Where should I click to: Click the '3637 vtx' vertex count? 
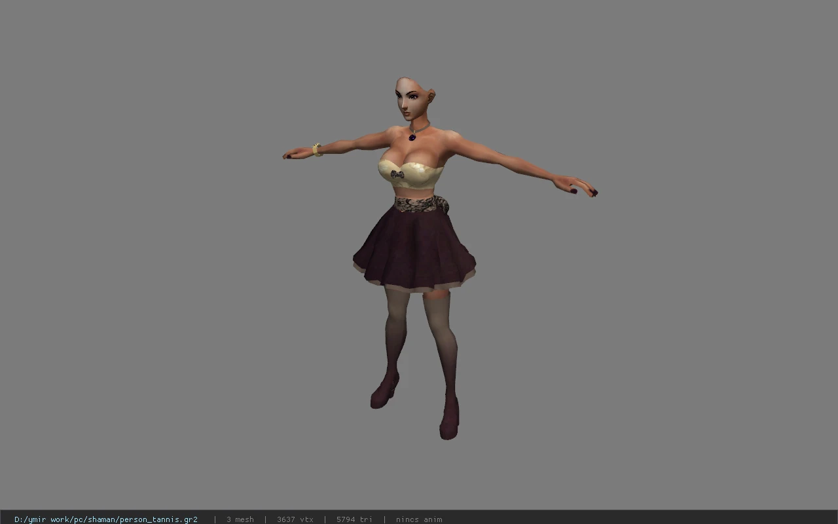(295, 519)
